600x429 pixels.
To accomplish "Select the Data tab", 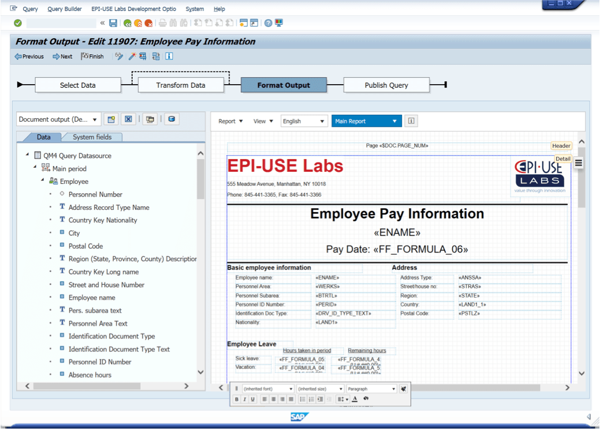I will 44,137.
